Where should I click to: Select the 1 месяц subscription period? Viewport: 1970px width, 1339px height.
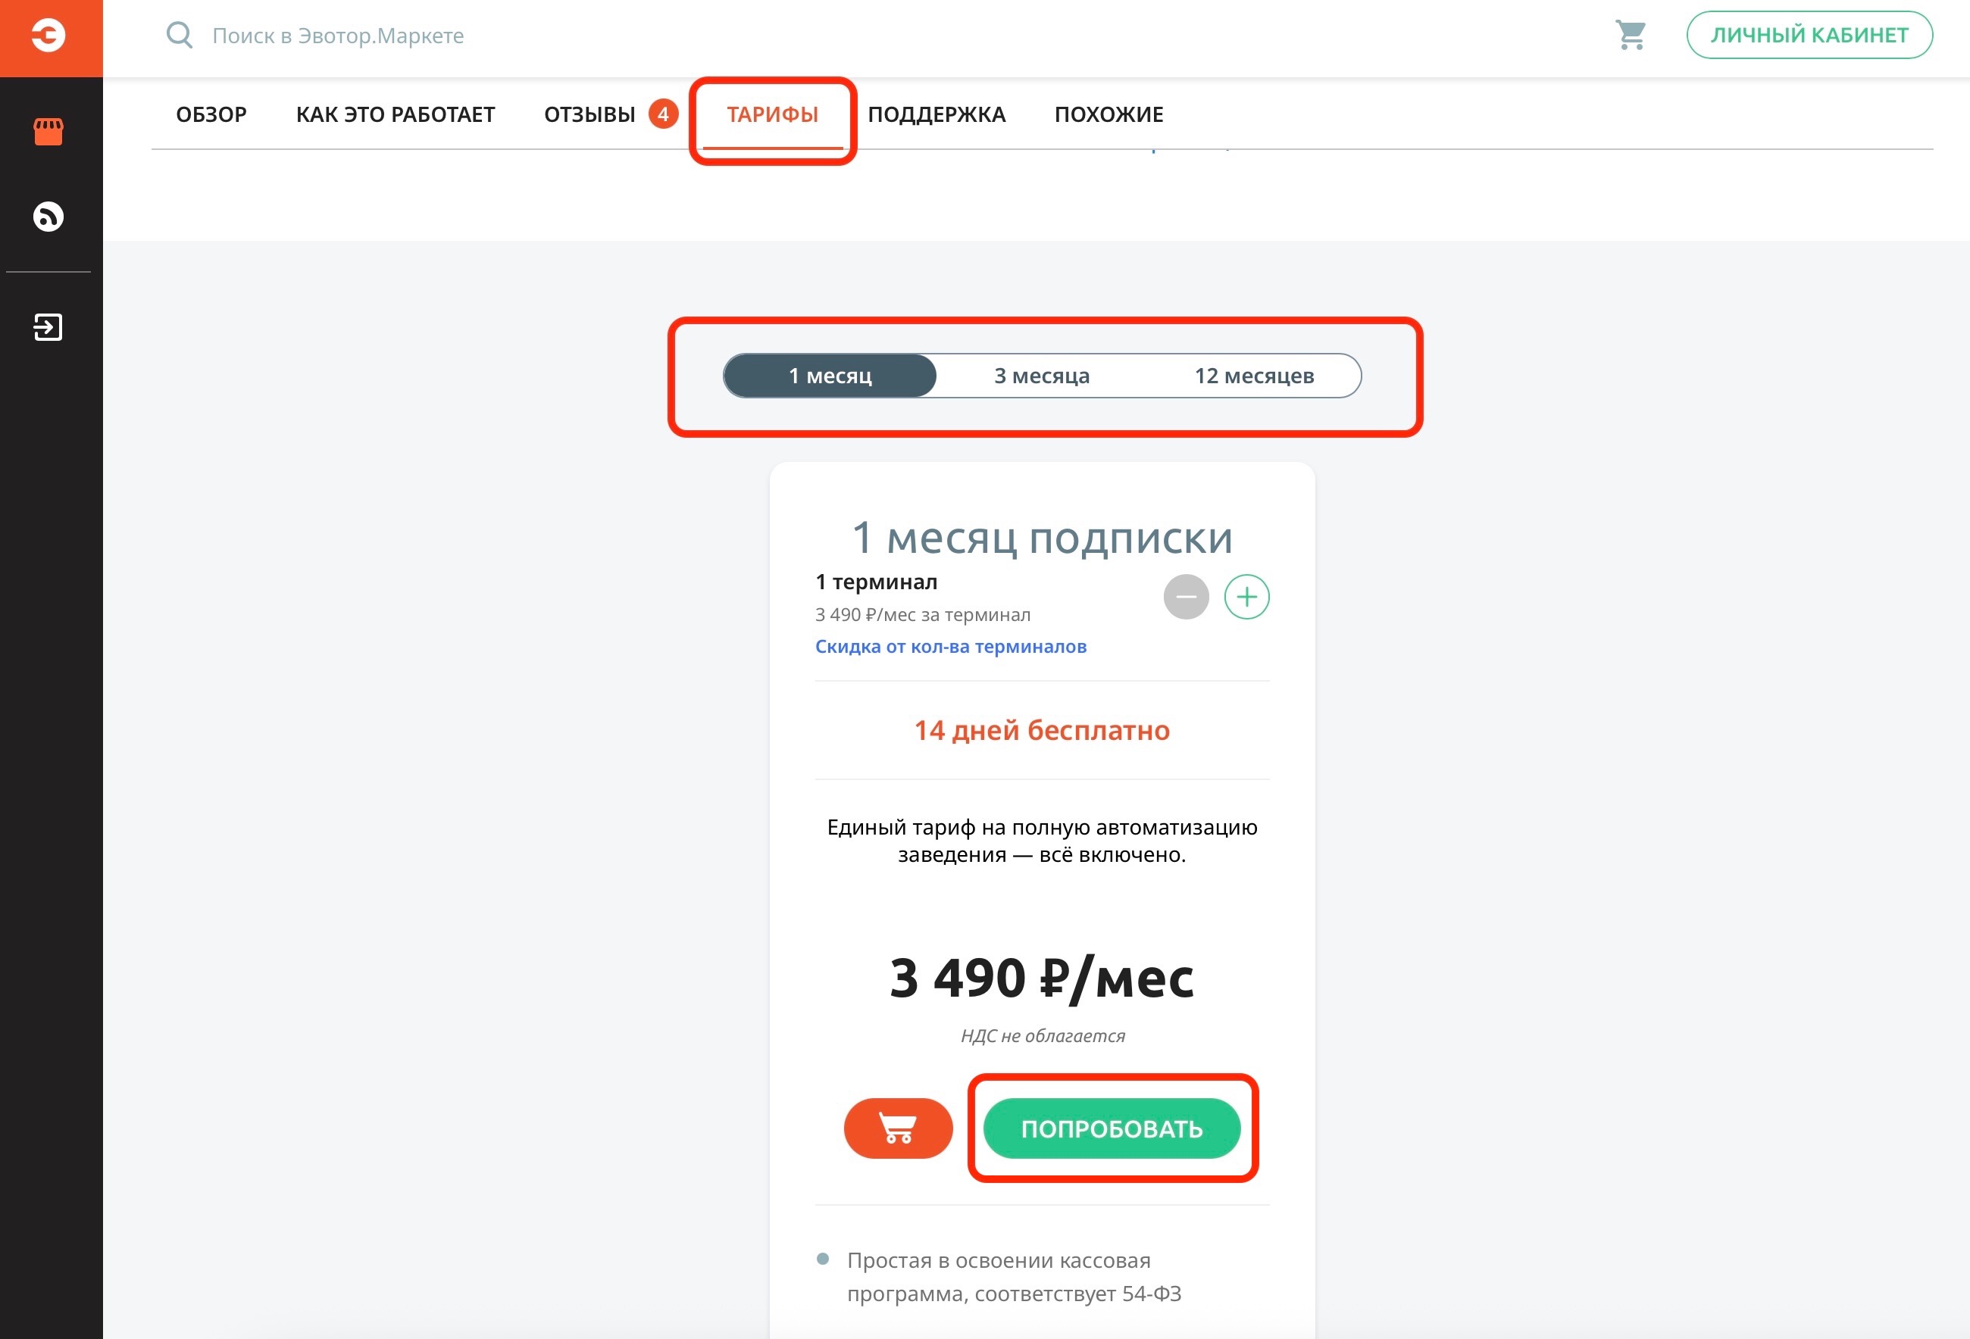pyautogui.click(x=830, y=376)
